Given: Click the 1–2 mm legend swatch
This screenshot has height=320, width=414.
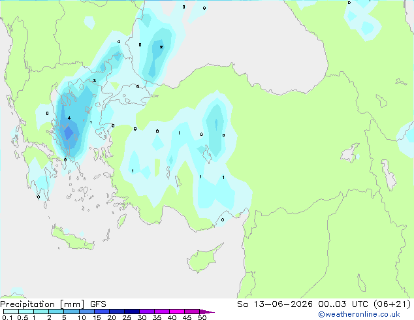Looking at the screenshot, I should pyautogui.click(x=41, y=312).
